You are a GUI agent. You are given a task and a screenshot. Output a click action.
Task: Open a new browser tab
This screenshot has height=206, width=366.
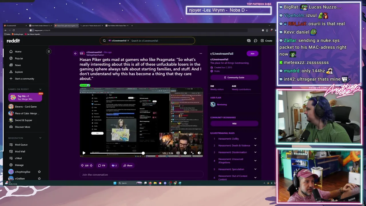click(132, 26)
